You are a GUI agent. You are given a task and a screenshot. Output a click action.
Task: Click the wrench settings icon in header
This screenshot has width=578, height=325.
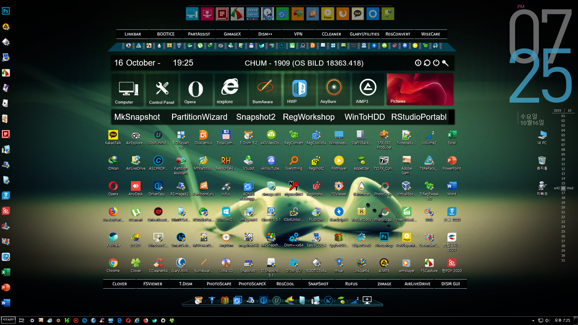[x=445, y=63]
